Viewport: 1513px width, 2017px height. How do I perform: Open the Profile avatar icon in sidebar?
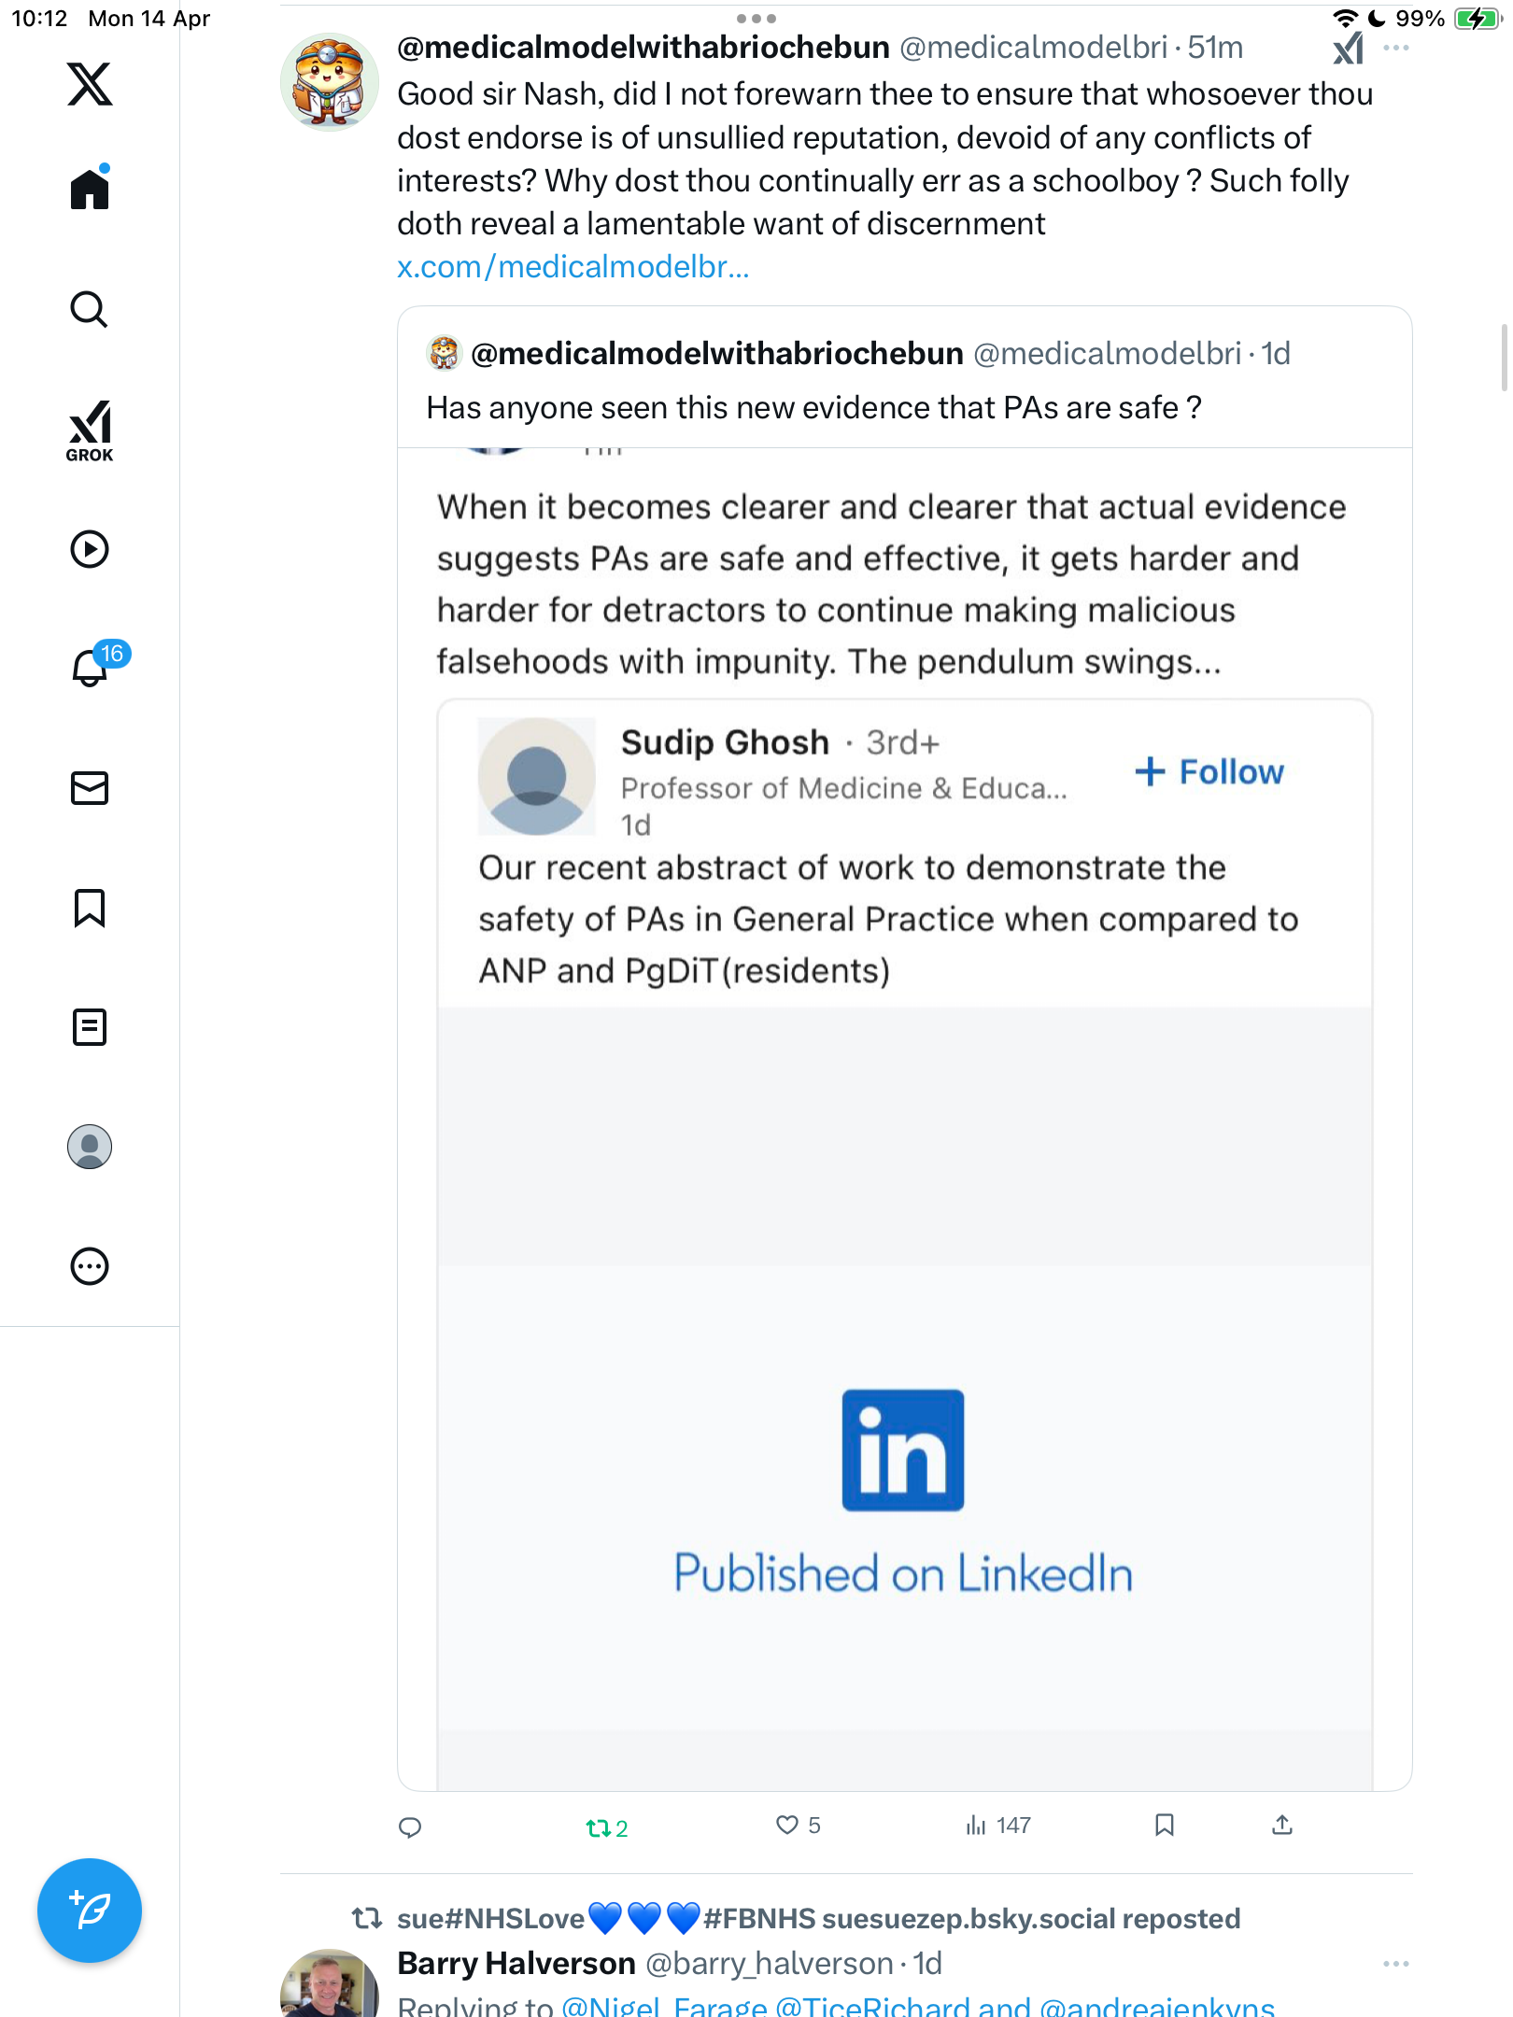tap(90, 1147)
